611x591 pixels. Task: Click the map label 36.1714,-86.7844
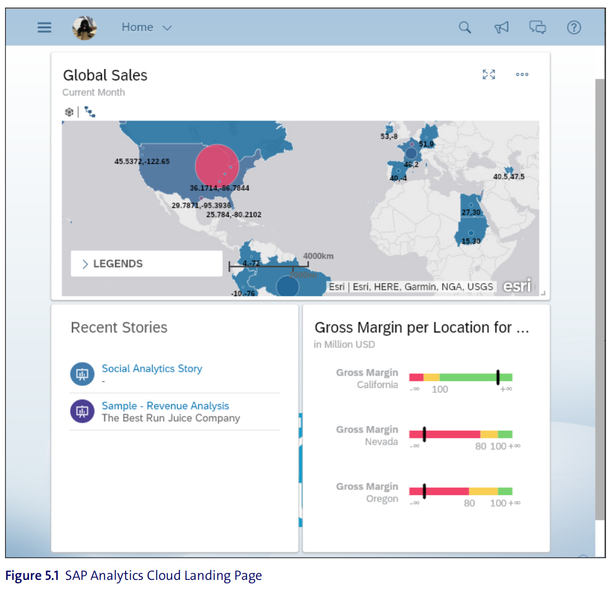point(219,188)
